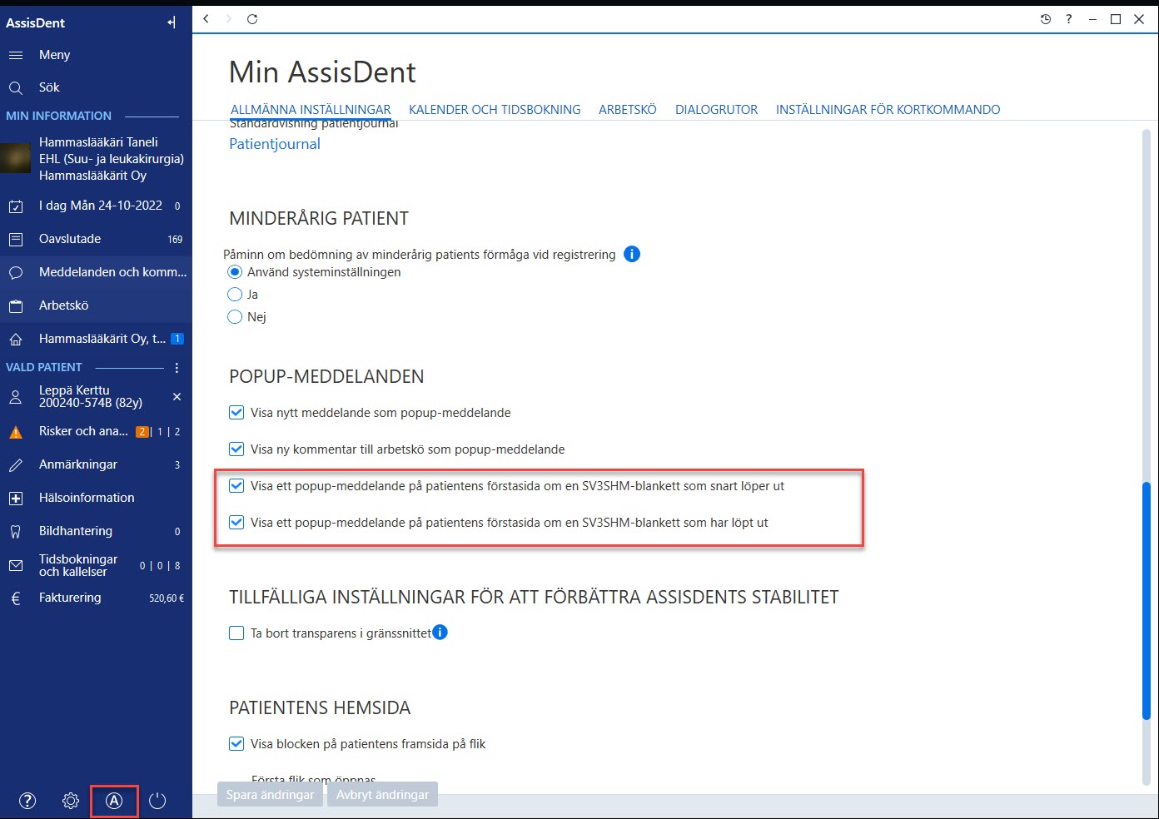Click info icon next to minderårig patient reminder

[x=632, y=254]
